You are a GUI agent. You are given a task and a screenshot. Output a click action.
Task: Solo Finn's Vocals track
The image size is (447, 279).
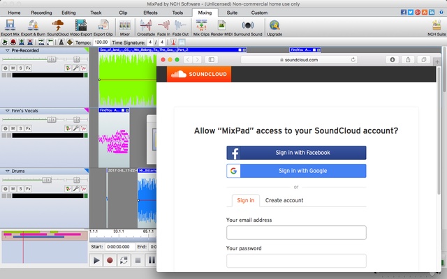20,128
